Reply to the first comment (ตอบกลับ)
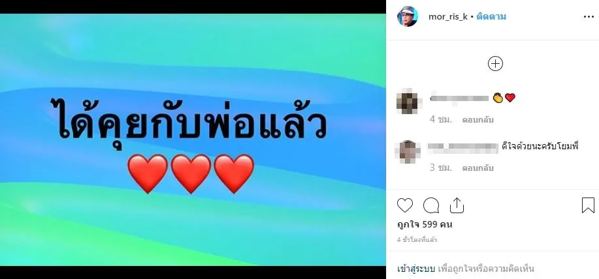The width and height of the screenshot is (599, 279). [478, 120]
